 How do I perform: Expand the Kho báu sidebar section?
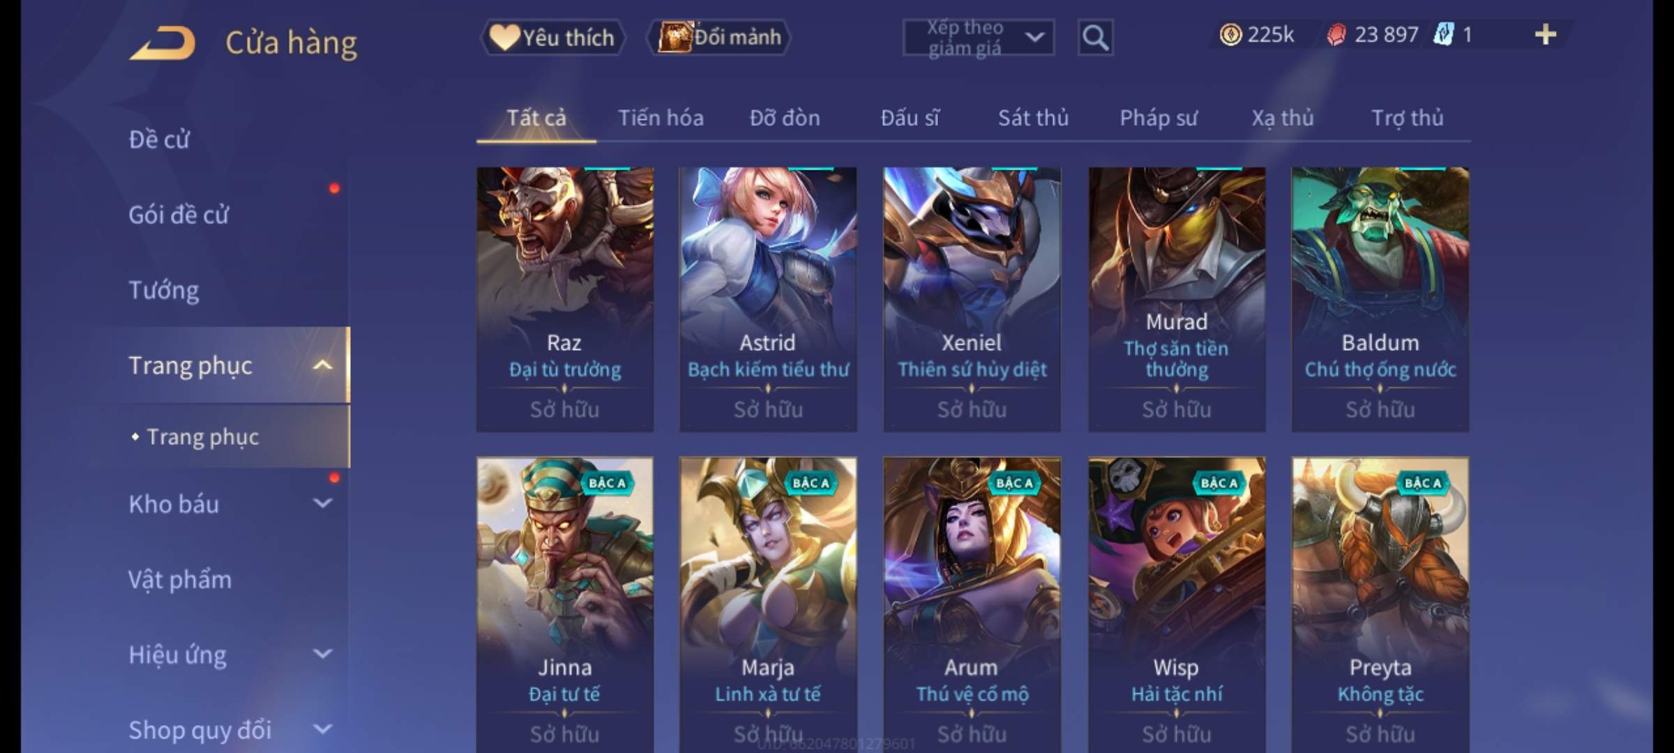point(322,503)
